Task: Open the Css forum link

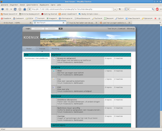Action: (x=59, y=79)
